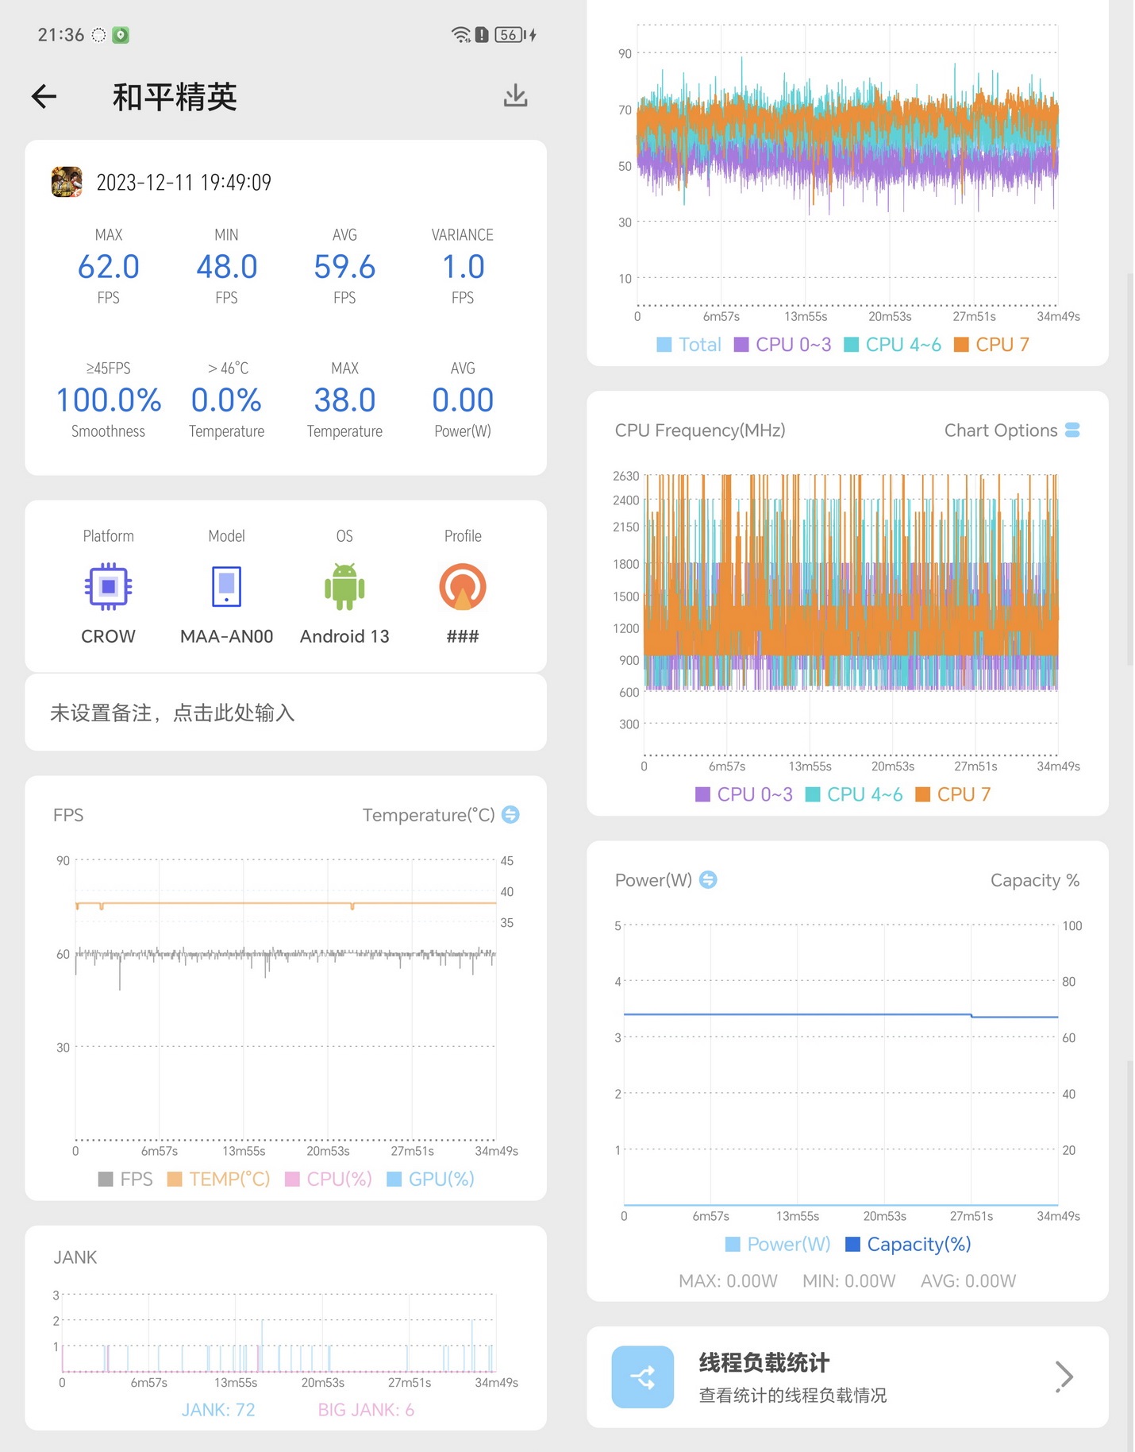
Task: Tap the battery 56 indicator icon
Action: 514,34
